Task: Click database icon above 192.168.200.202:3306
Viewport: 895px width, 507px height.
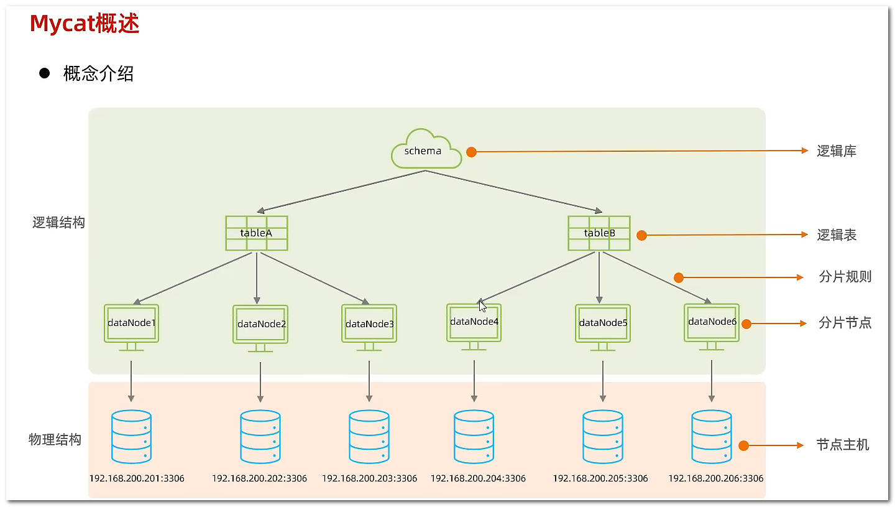Action: [x=260, y=437]
